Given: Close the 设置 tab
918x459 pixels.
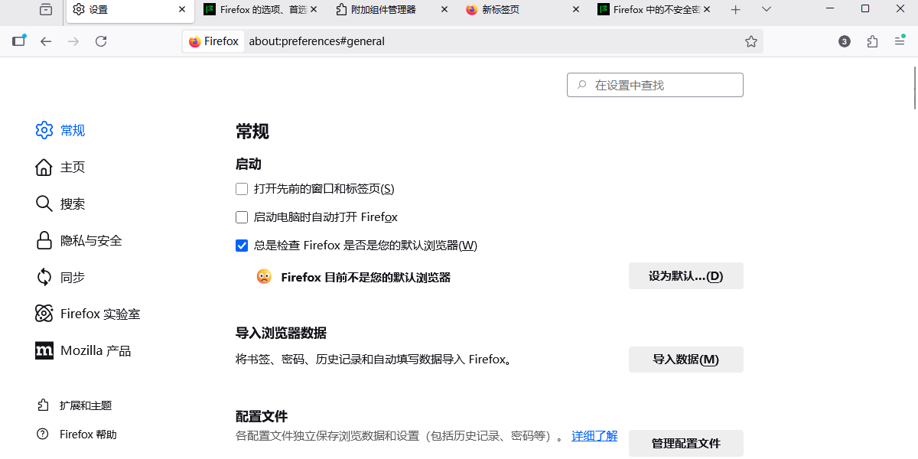Looking at the screenshot, I should click(182, 10).
